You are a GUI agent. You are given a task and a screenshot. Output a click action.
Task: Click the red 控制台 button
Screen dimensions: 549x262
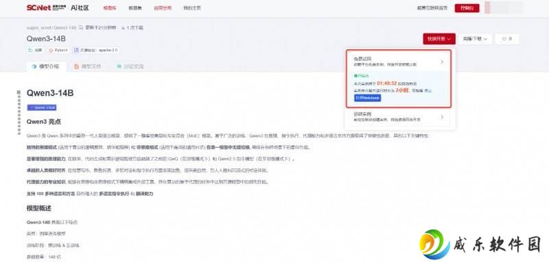(467, 8)
